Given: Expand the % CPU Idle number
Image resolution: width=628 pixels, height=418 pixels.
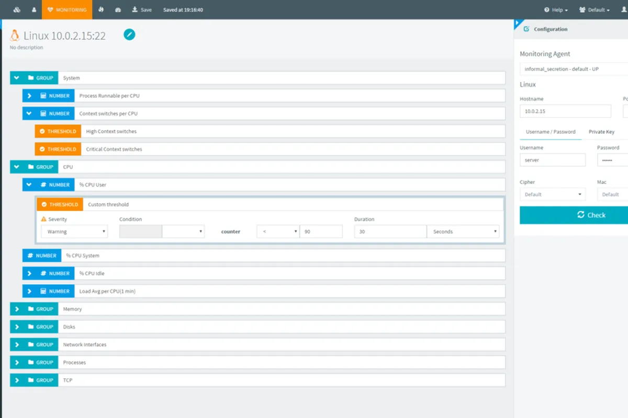Looking at the screenshot, I should 29,273.
